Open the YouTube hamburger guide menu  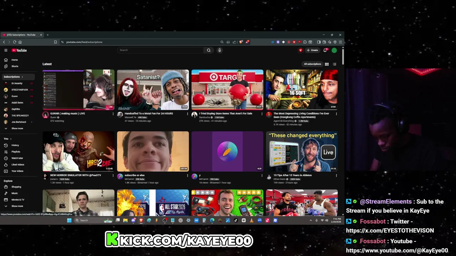[6, 50]
